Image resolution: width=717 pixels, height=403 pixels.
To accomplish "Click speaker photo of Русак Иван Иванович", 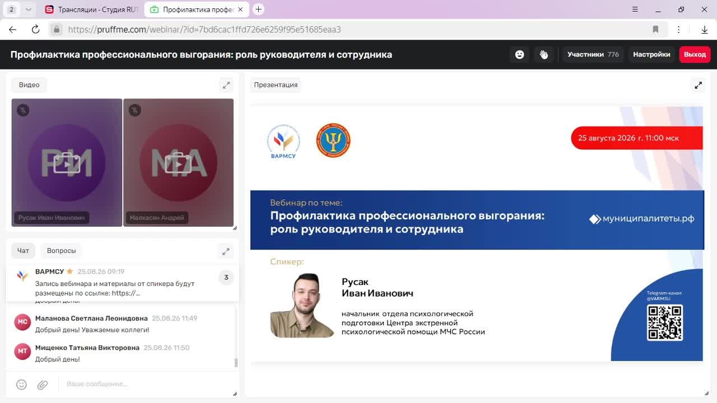I will pos(302,305).
